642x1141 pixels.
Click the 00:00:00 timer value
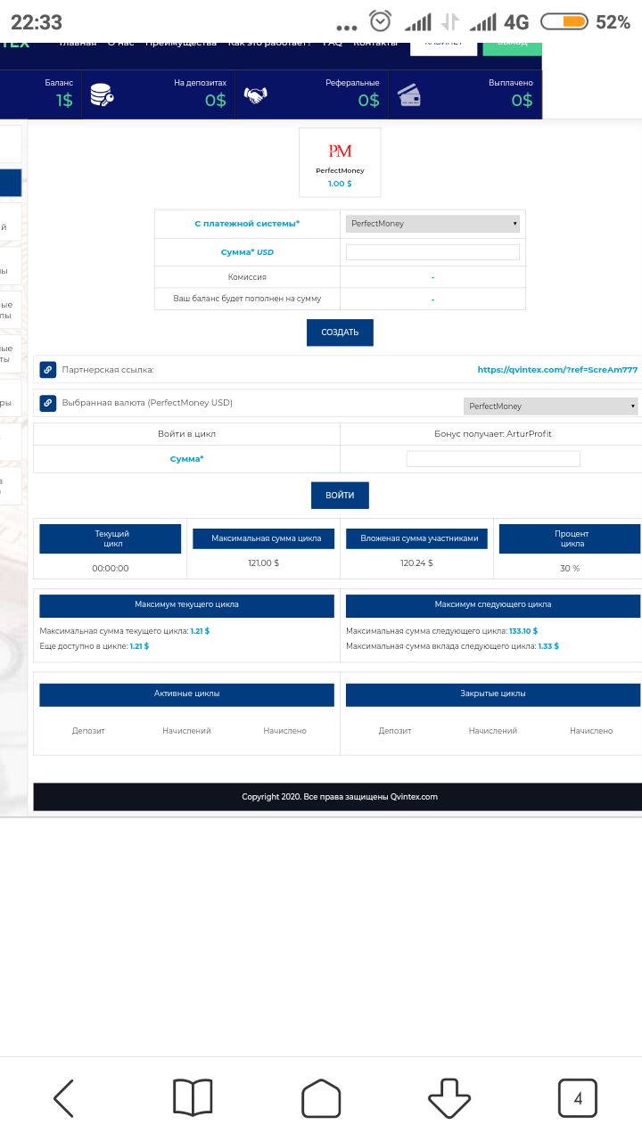pos(111,569)
